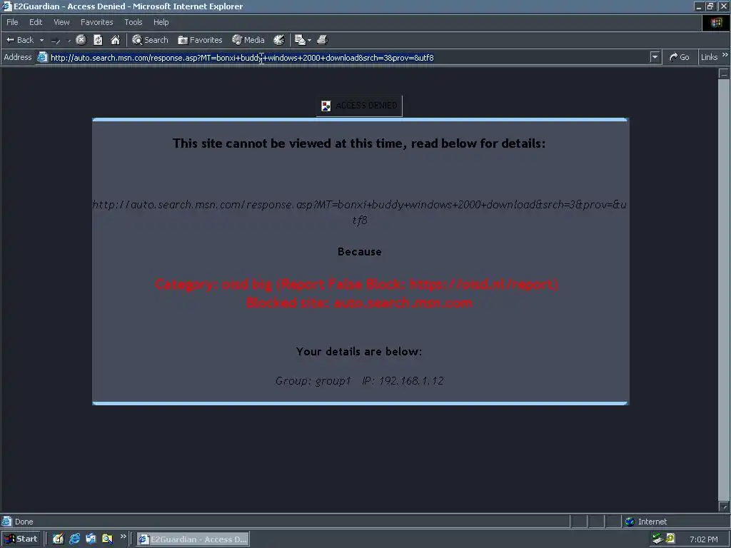Click the network connection tray icon
Image resolution: width=731 pixels, height=548 pixels.
point(657,539)
